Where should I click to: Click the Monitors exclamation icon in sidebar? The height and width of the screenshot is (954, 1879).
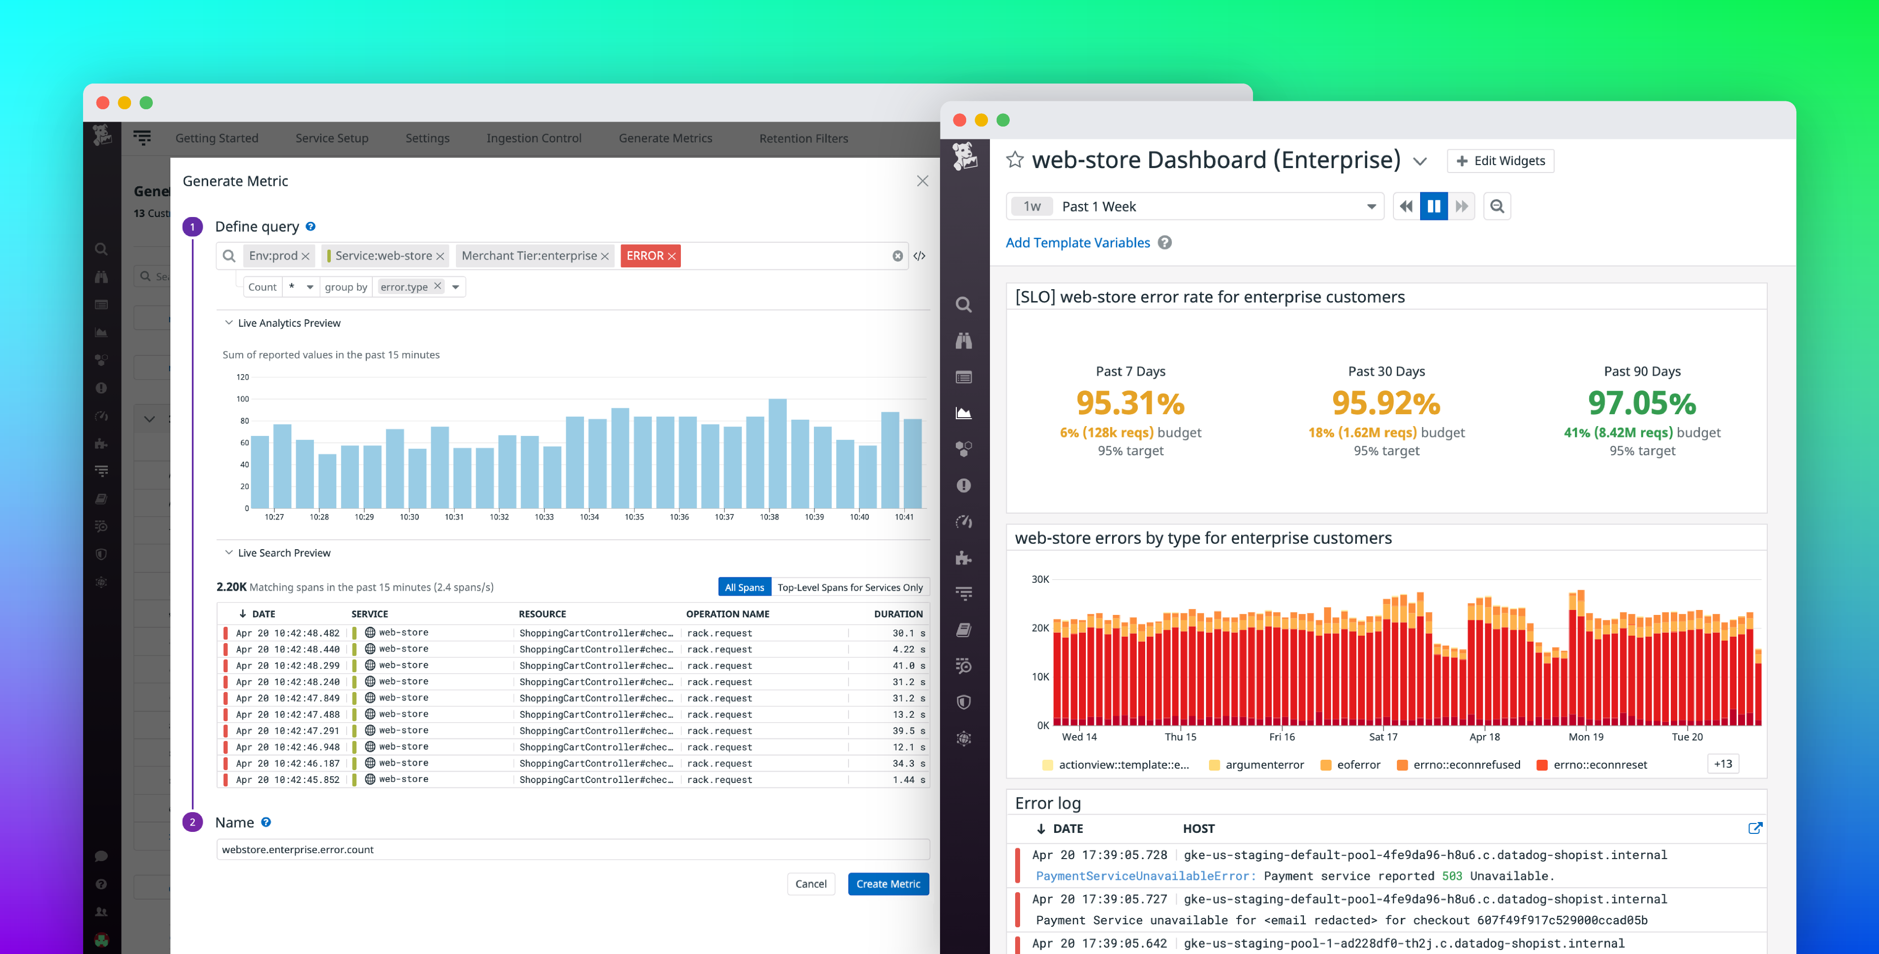964,486
